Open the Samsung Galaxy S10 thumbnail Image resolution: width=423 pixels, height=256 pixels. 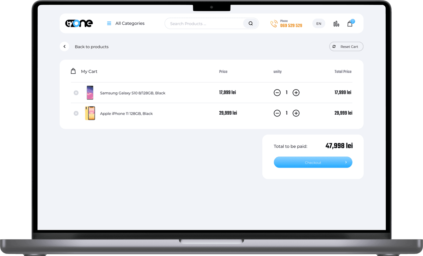(90, 93)
